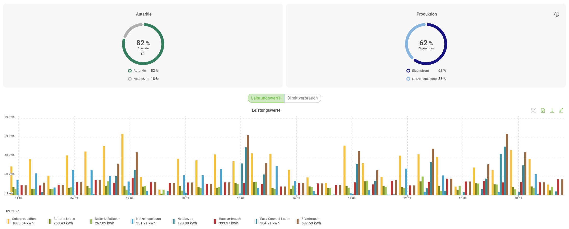This screenshot has width=569, height=229.
Task: Click the green Autarkie legend circle
Action: coord(130,71)
